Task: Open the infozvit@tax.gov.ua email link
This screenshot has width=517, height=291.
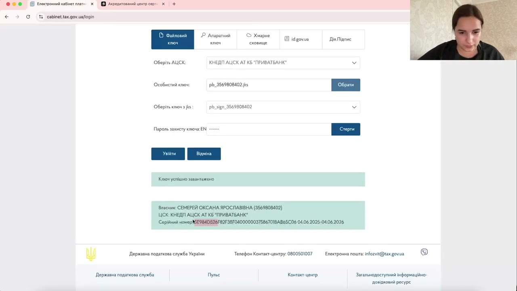Action: (384, 254)
